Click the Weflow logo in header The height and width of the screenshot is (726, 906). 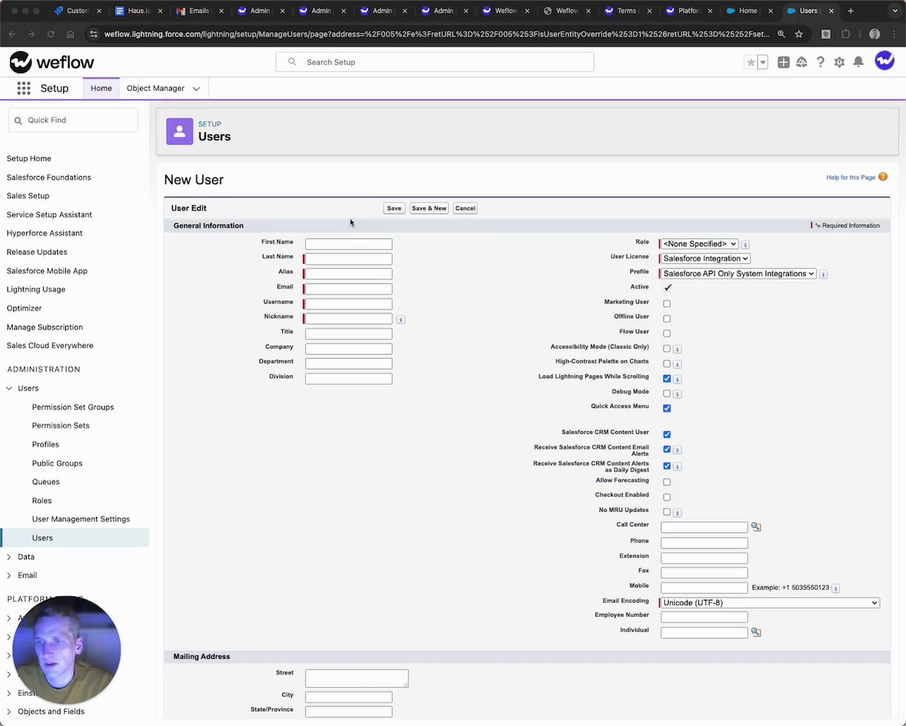[52, 62]
